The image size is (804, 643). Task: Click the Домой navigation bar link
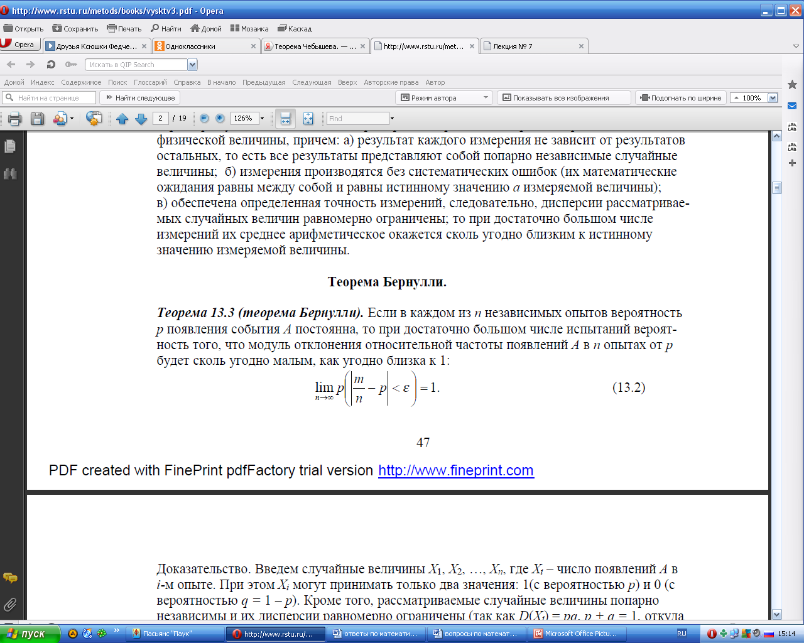point(14,82)
